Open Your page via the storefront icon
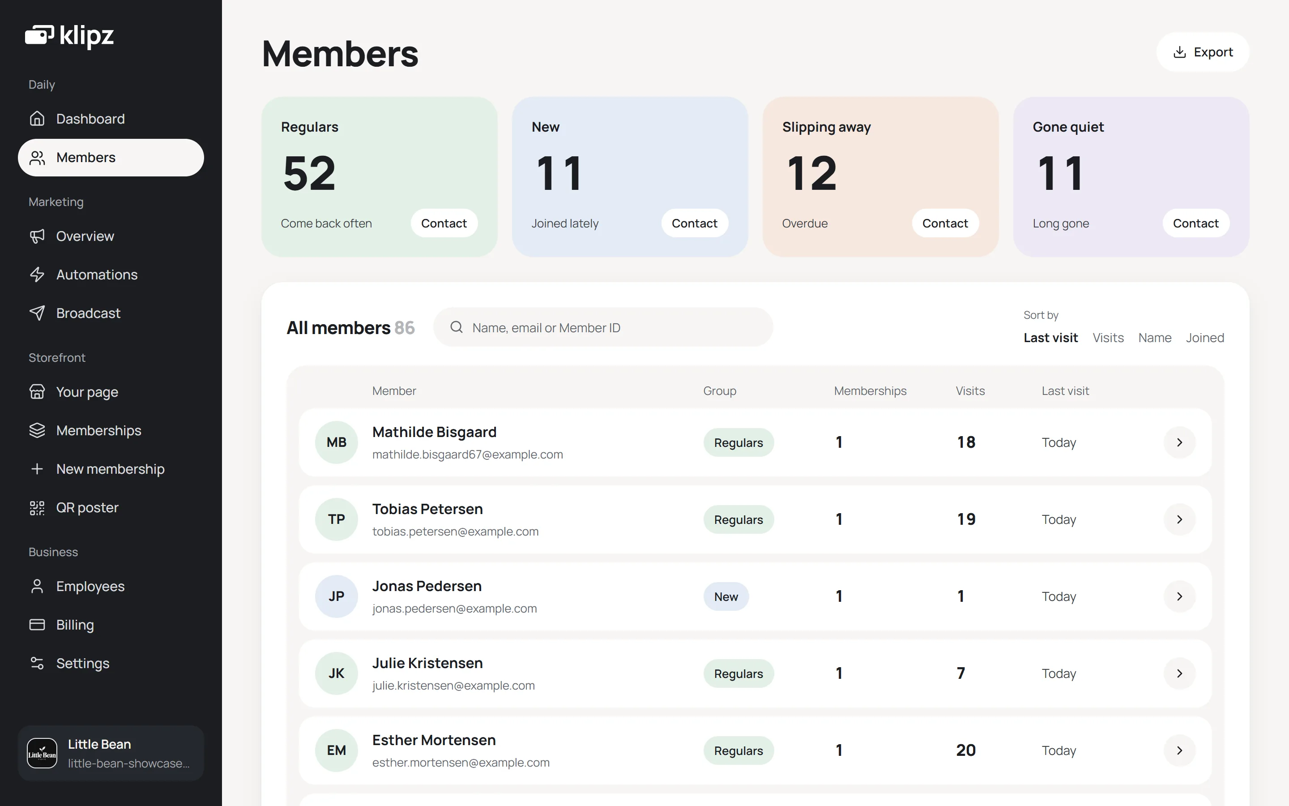 coord(37,391)
